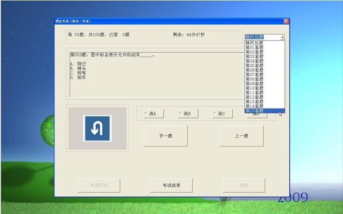Click answer text B. 掉头

point(78,68)
